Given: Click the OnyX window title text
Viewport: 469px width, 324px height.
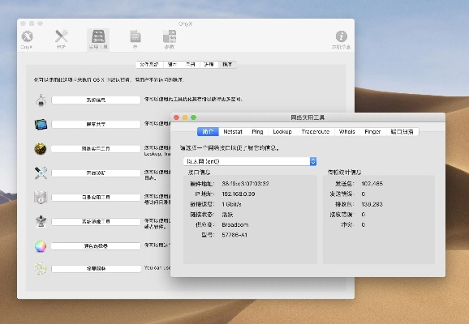Looking at the screenshot, I should coord(186,23).
